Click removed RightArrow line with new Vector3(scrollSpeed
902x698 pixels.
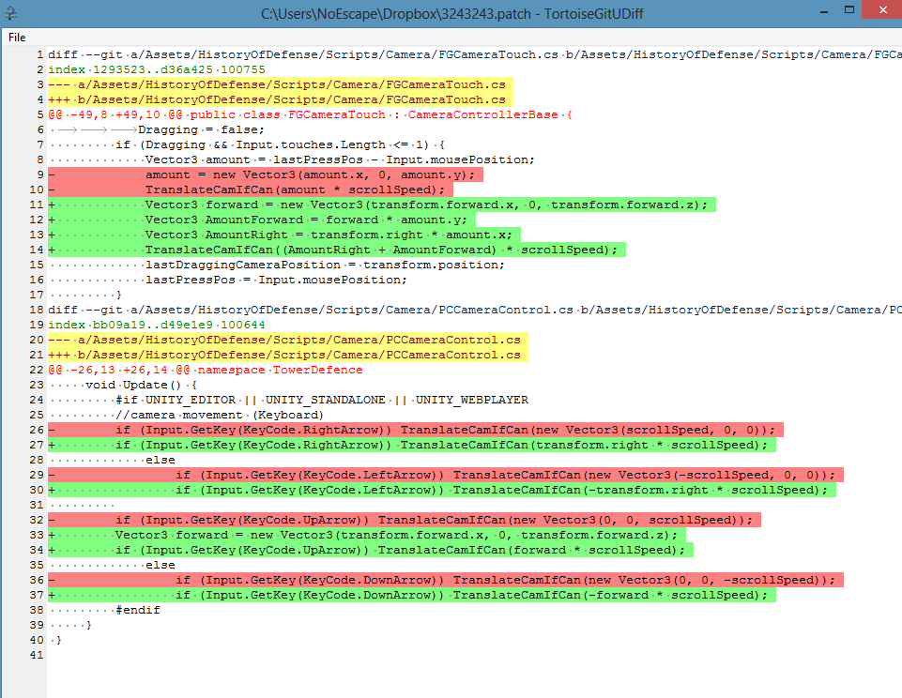tap(416, 430)
